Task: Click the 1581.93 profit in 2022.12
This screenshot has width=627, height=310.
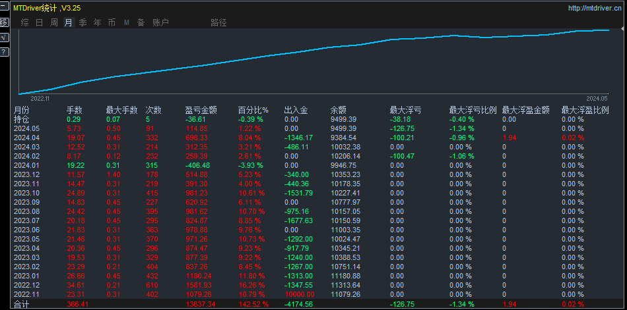Action: pos(199,285)
